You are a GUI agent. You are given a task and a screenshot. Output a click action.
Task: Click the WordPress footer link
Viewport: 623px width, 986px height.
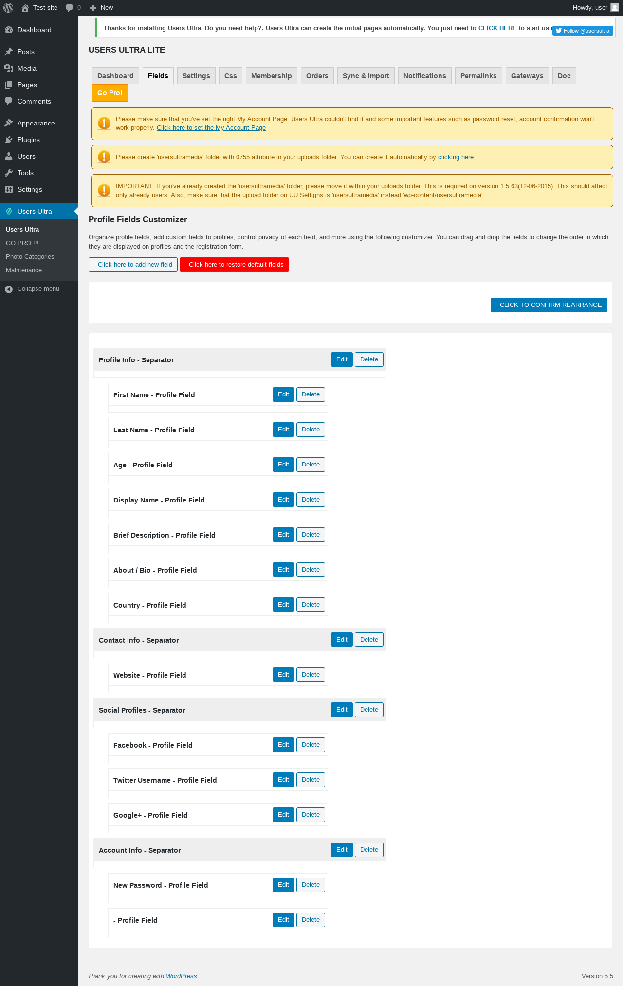click(x=181, y=976)
